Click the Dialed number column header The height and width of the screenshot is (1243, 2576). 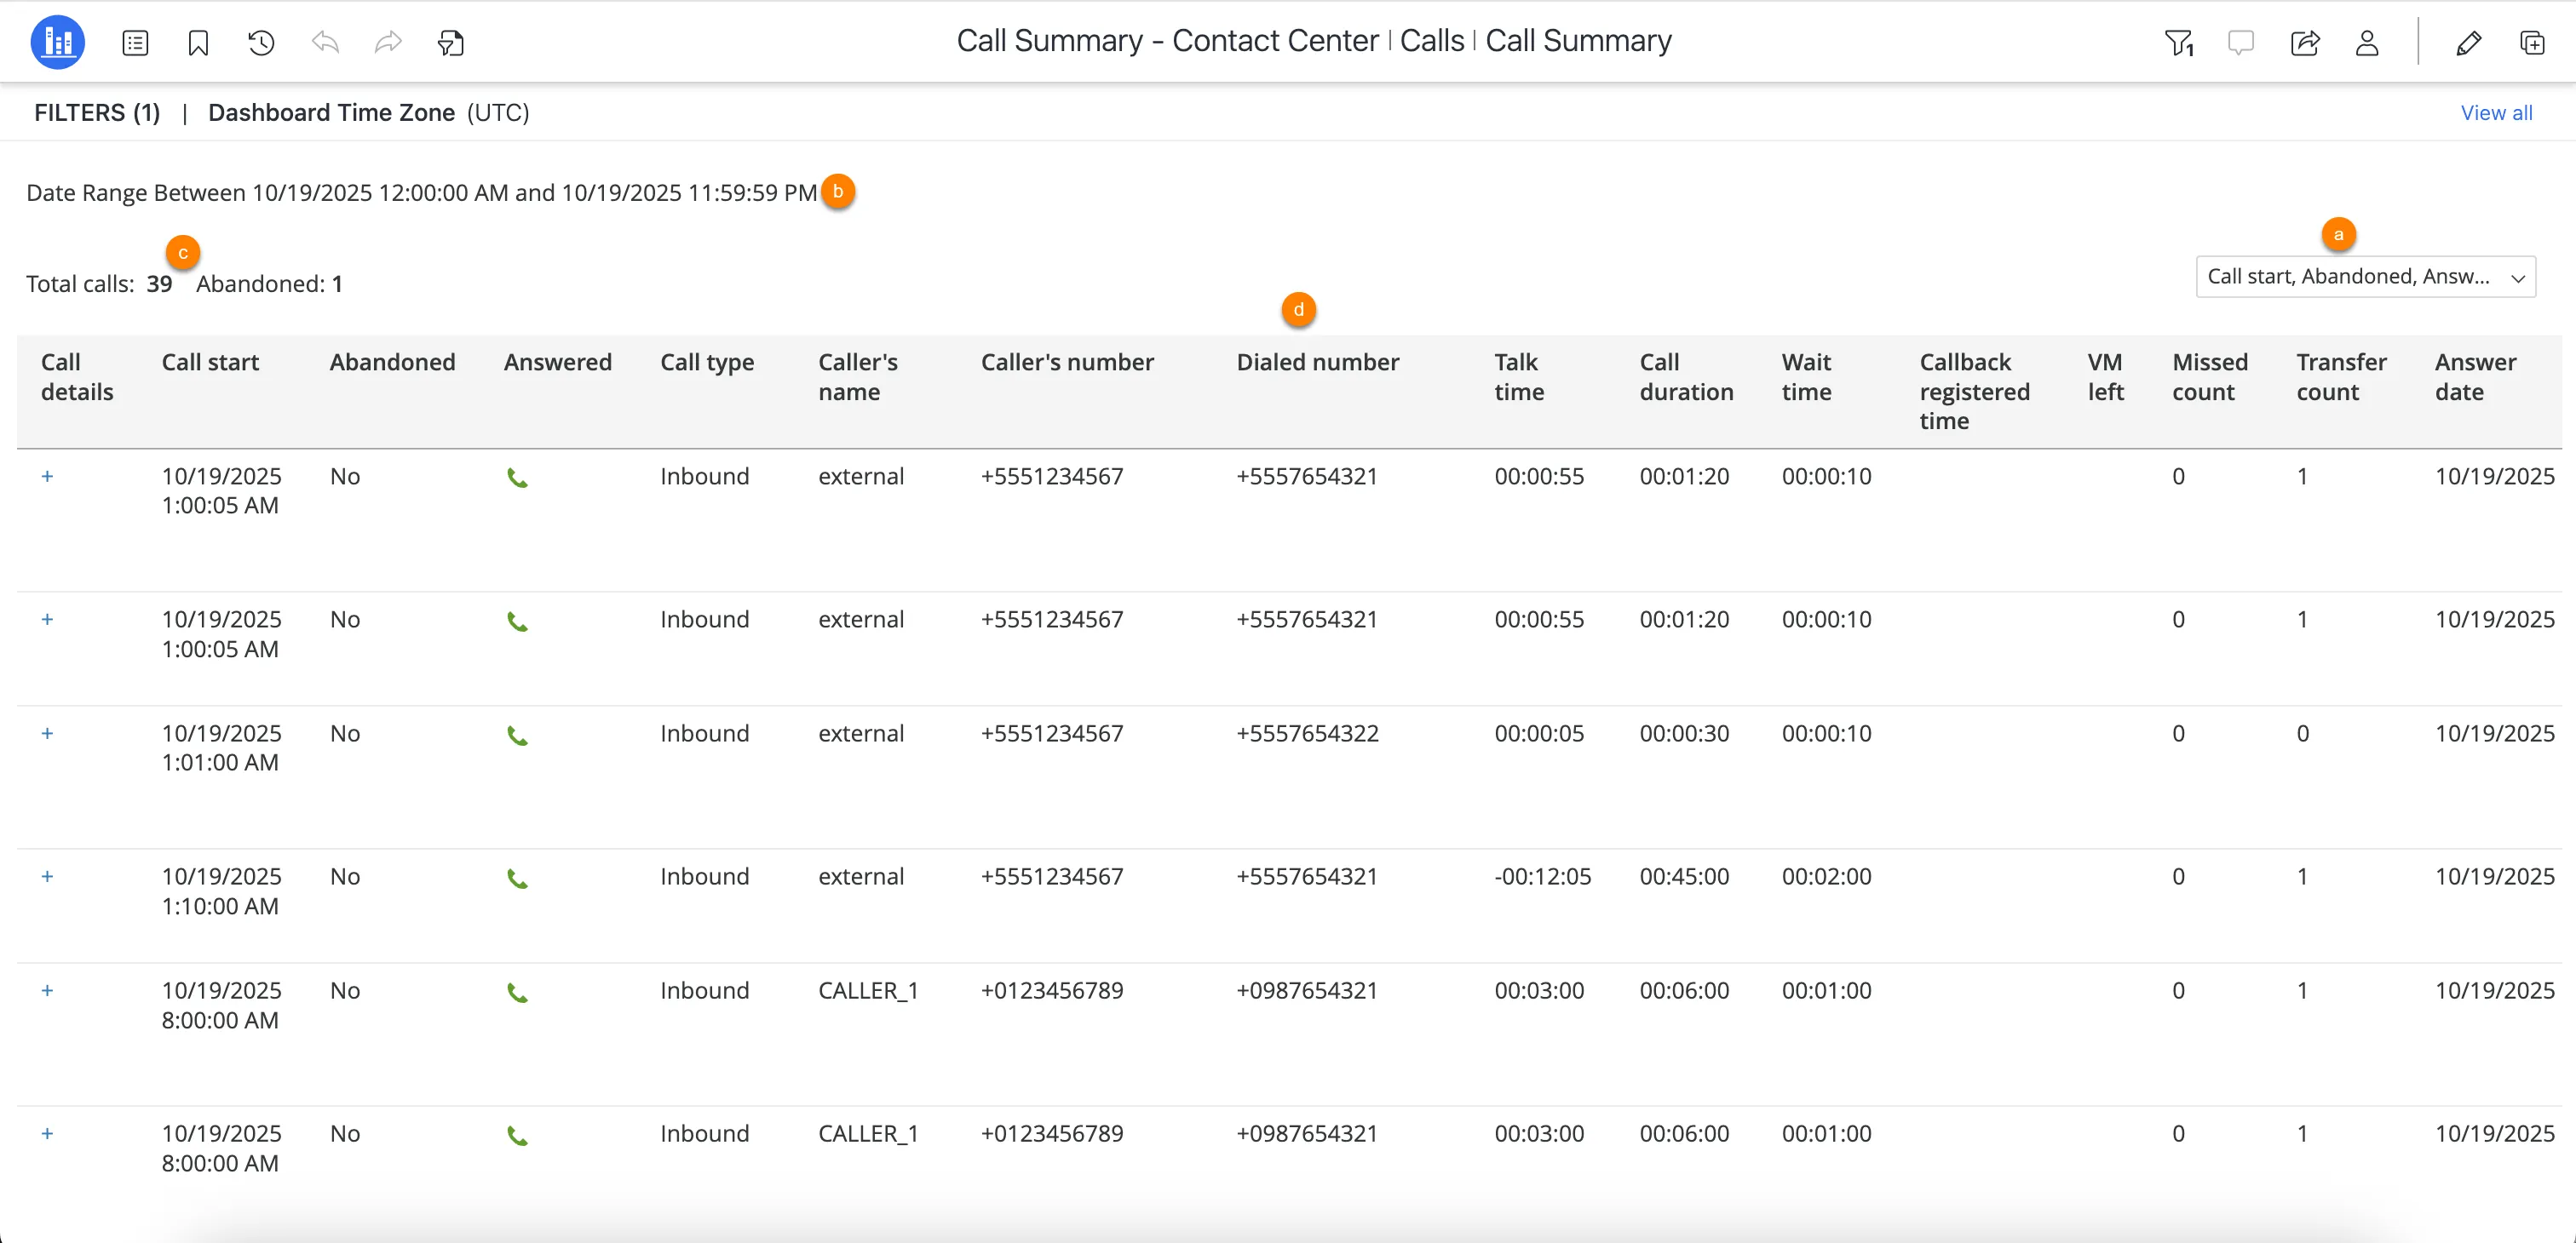point(1317,363)
